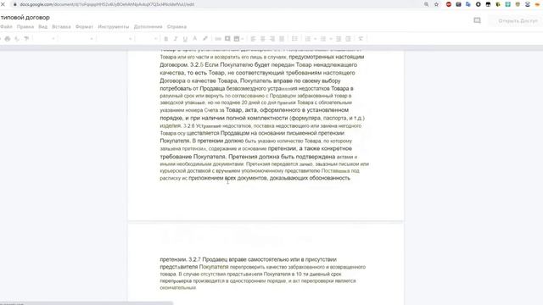Justify the text alignment

click(282, 39)
